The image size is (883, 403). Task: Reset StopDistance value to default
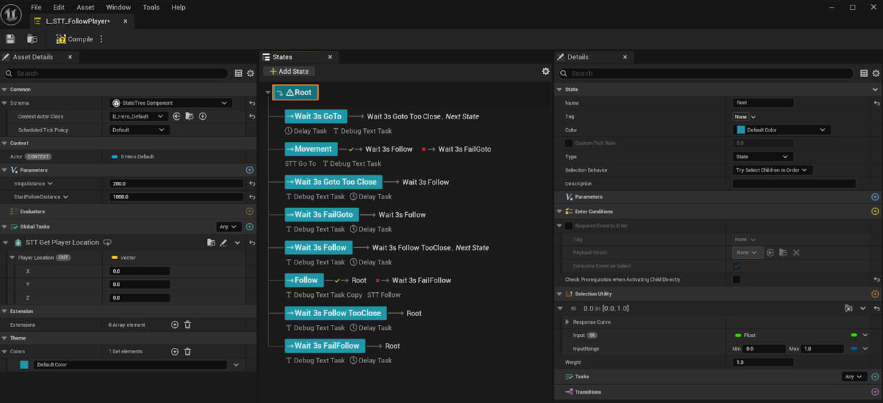252,184
